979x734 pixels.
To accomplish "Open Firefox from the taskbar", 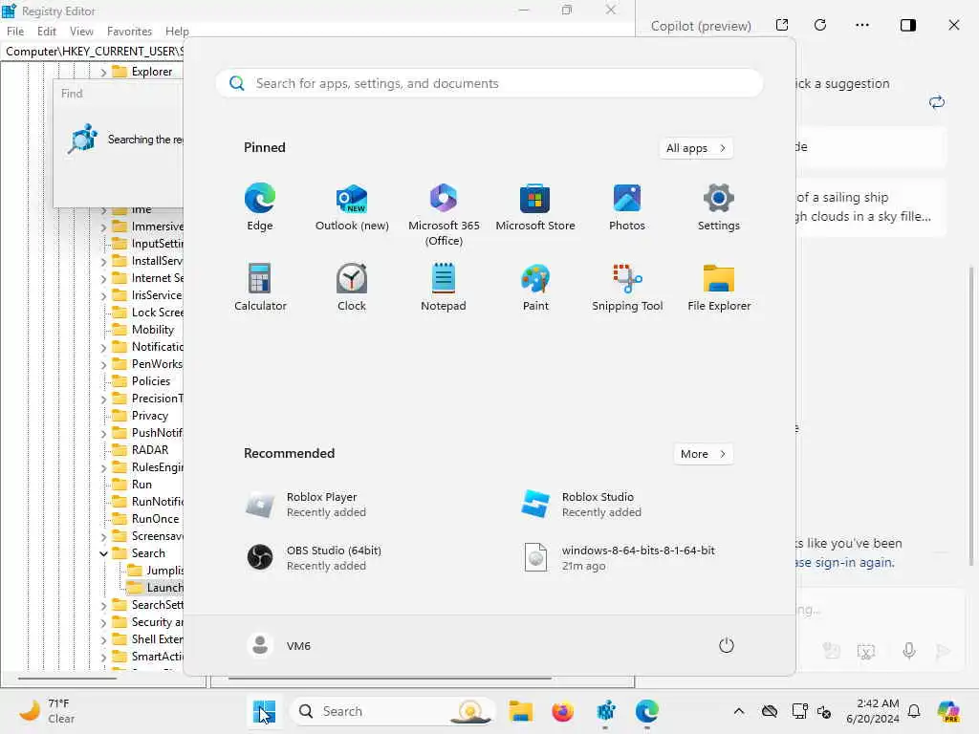I will (562, 711).
